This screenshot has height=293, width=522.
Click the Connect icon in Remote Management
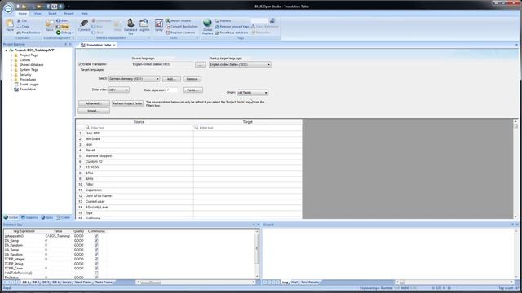point(84,24)
